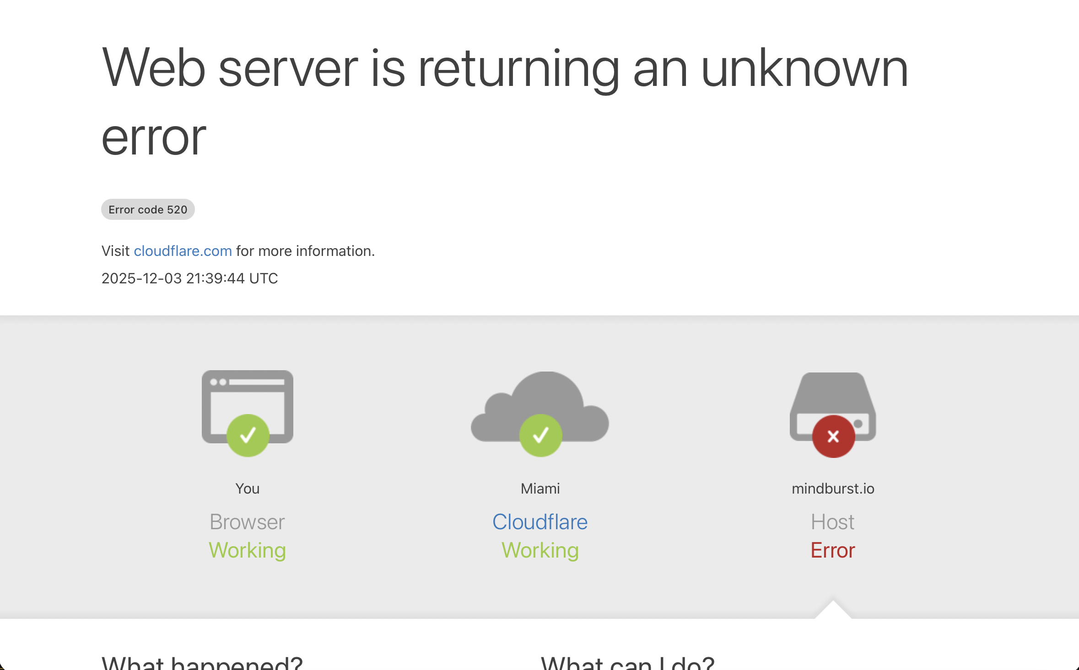Click the main unknown error page title
Image resolution: width=1079 pixels, height=670 pixels.
(504, 101)
